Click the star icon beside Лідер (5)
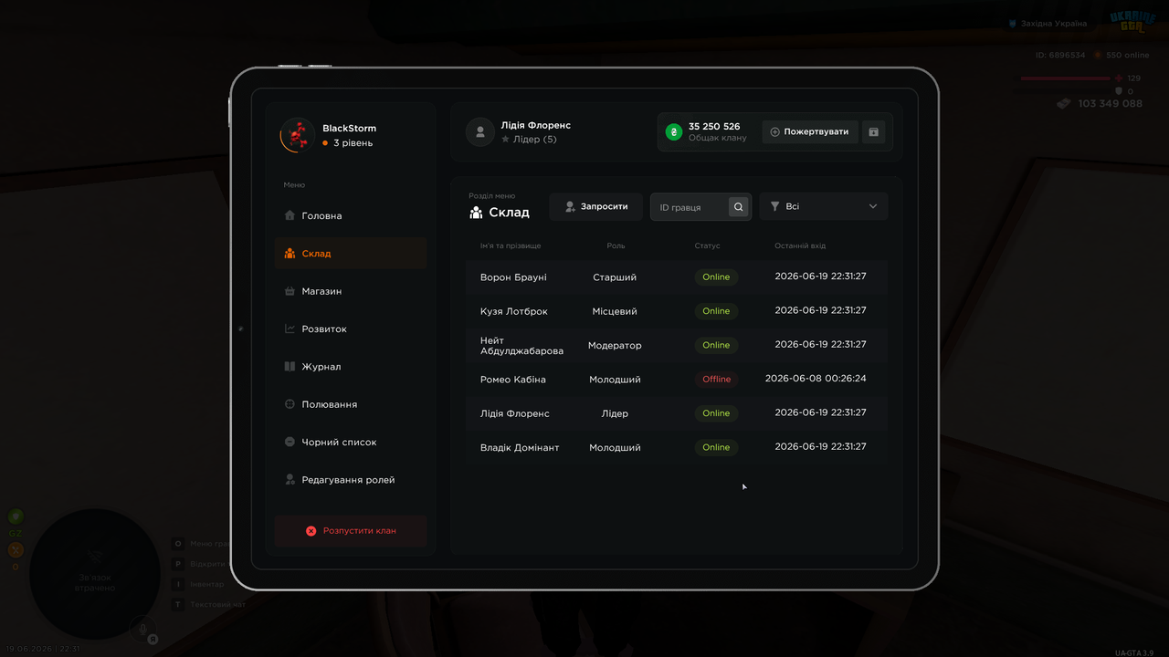This screenshot has width=1169, height=657. tap(505, 140)
